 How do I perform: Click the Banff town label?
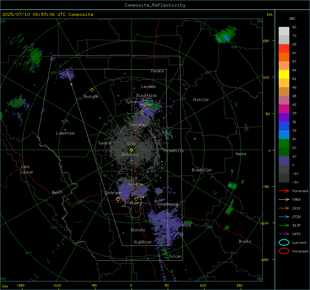pyautogui.click(x=57, y=192)
